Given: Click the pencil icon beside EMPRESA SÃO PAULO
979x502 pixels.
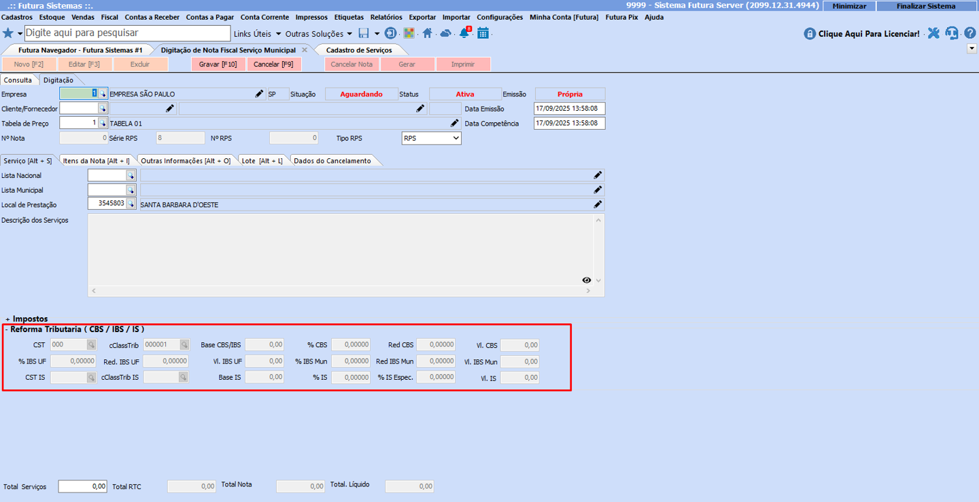Looking at the screenshot, I should (259, 94).
